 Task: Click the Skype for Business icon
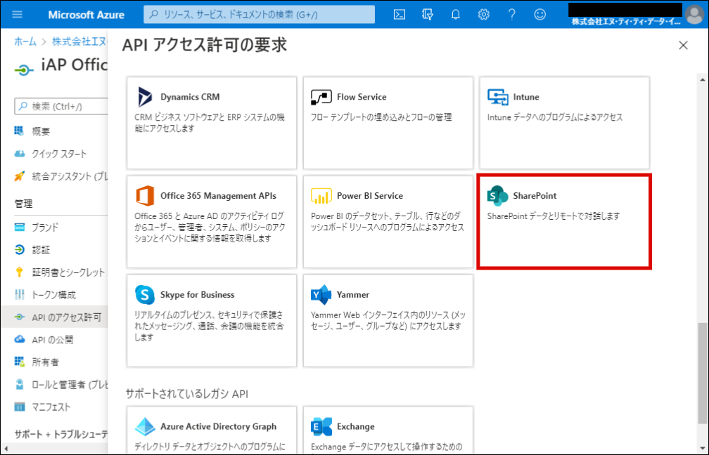point(145,295)
